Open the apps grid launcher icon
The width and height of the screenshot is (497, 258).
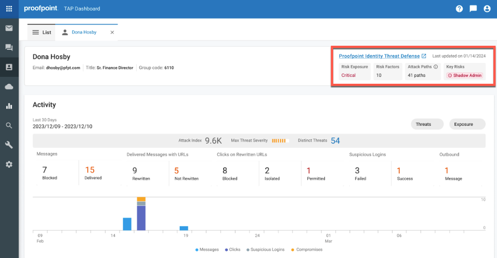coord(9,8)
